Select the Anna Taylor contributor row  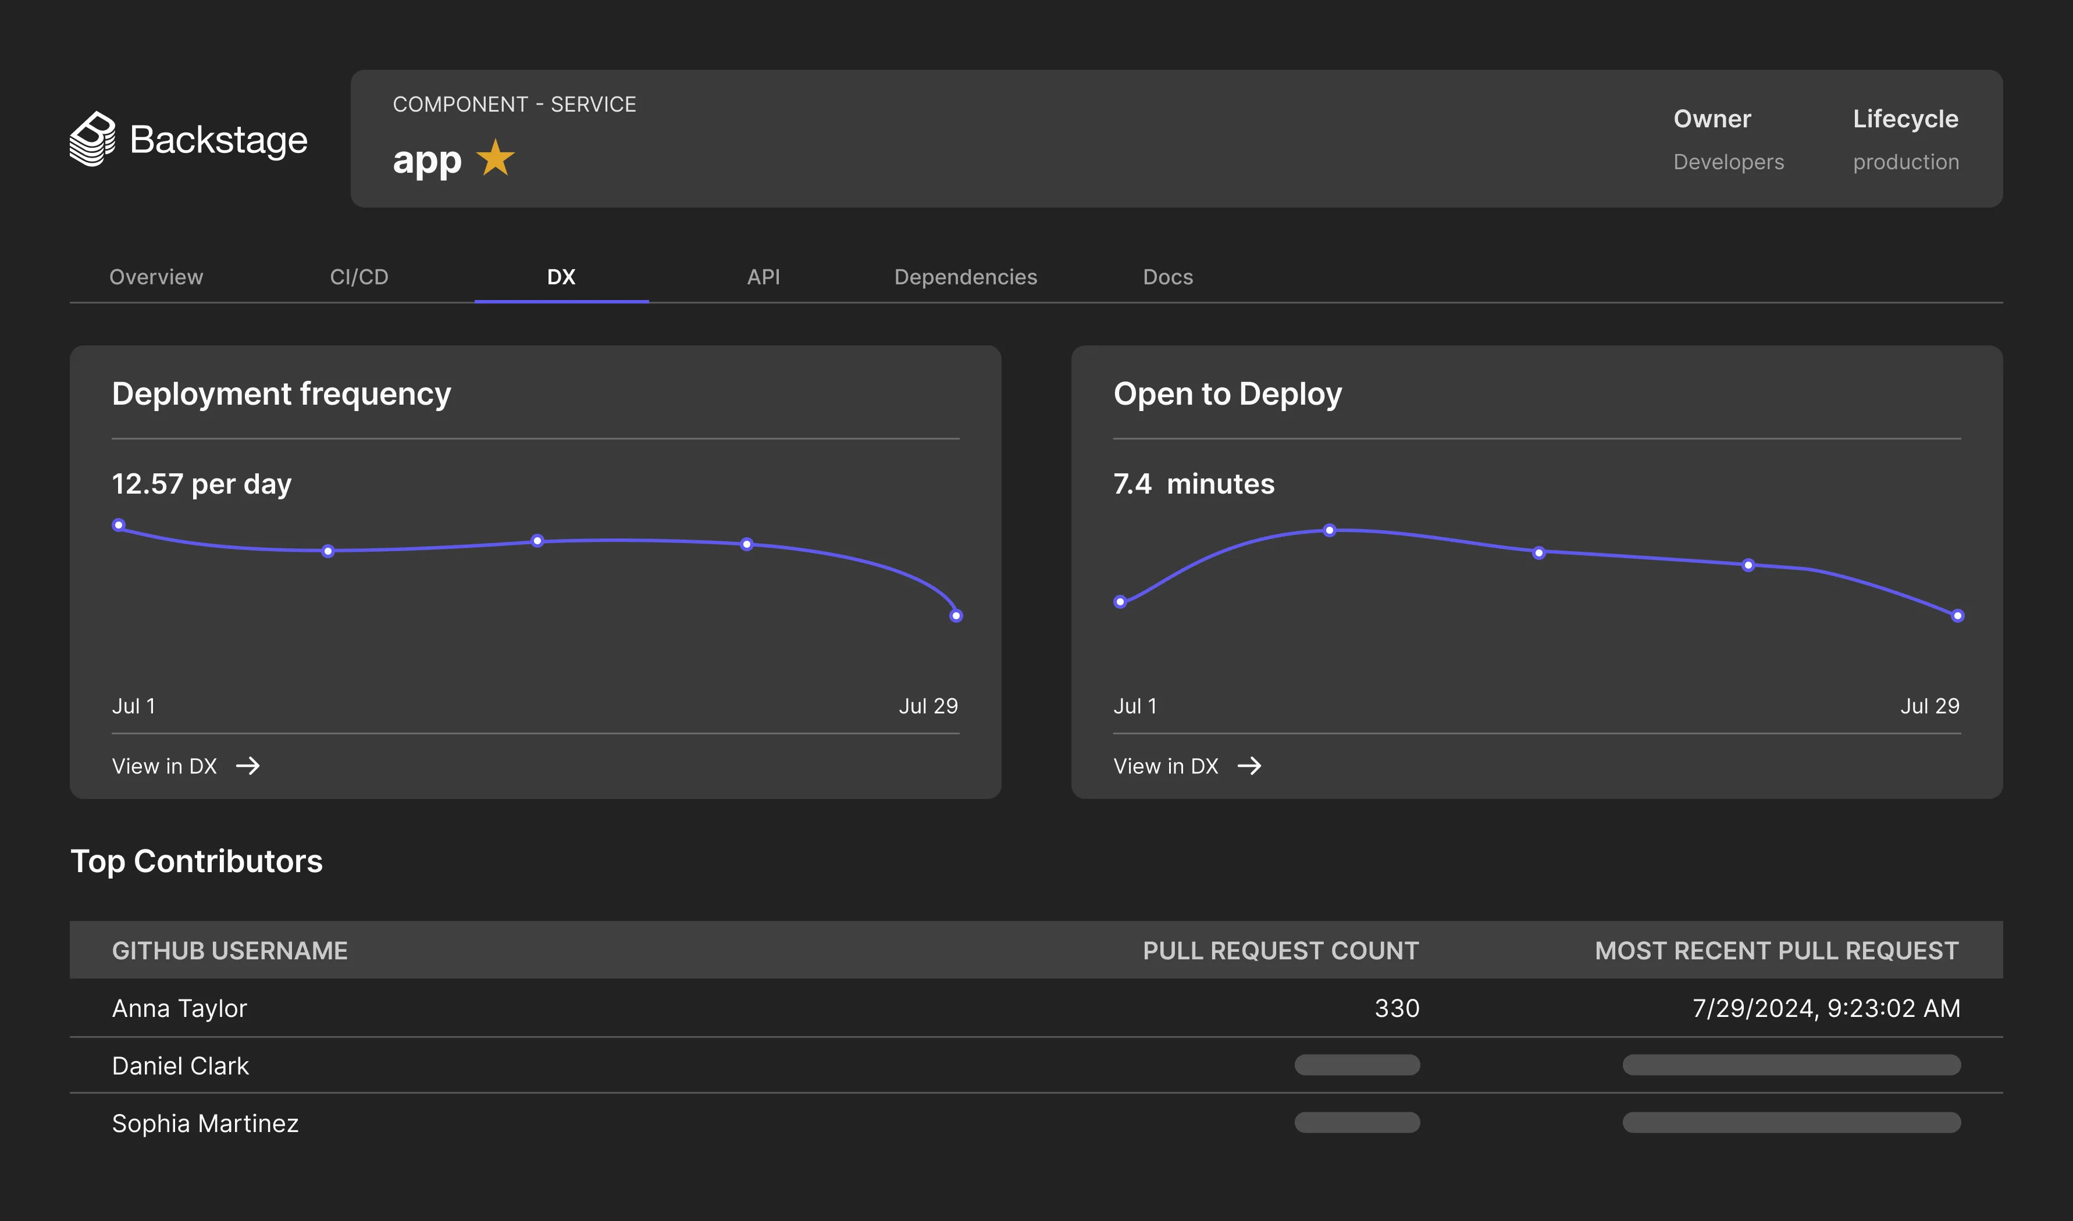179,1008
